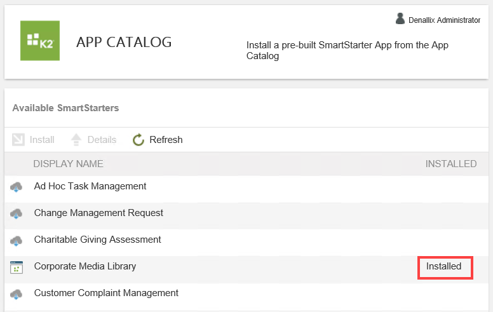
Task: Sort by the DISPLAY NAME column header
Action: [x=68, y=164]
